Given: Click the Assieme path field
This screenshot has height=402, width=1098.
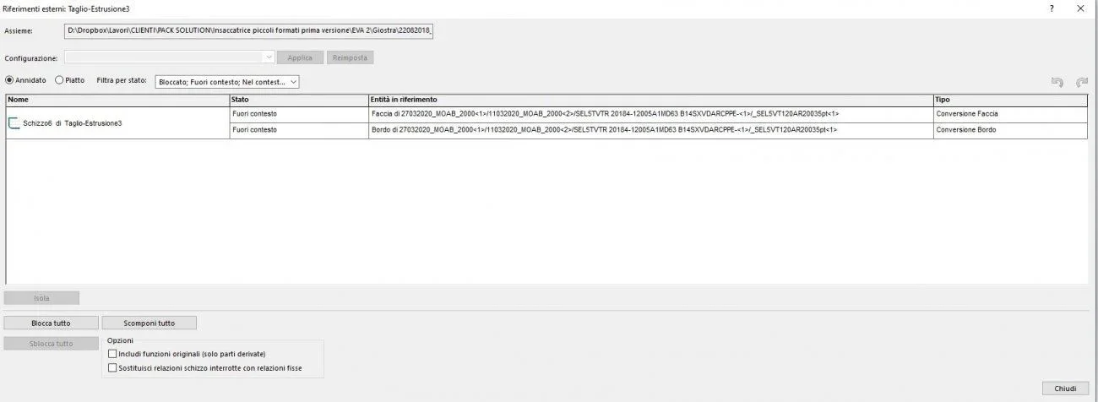Looking at the screenshot, I should pos(249,30).
